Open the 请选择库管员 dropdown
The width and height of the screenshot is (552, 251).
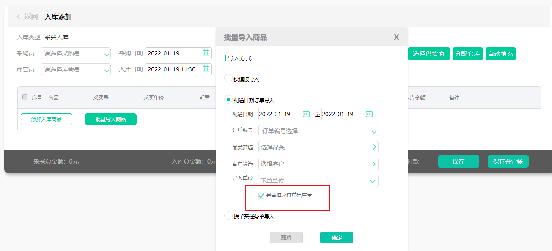[75, 69]
